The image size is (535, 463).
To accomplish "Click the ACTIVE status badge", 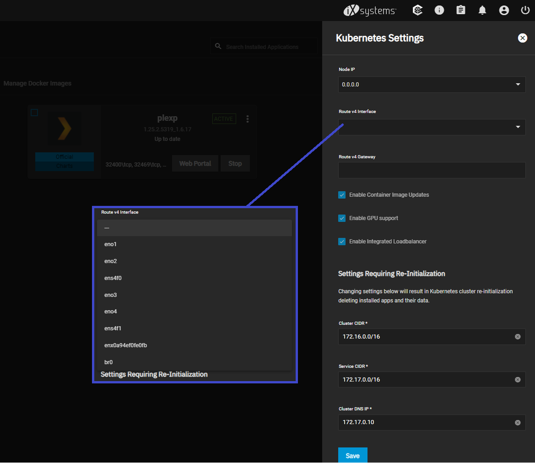I will pos(224,119).
